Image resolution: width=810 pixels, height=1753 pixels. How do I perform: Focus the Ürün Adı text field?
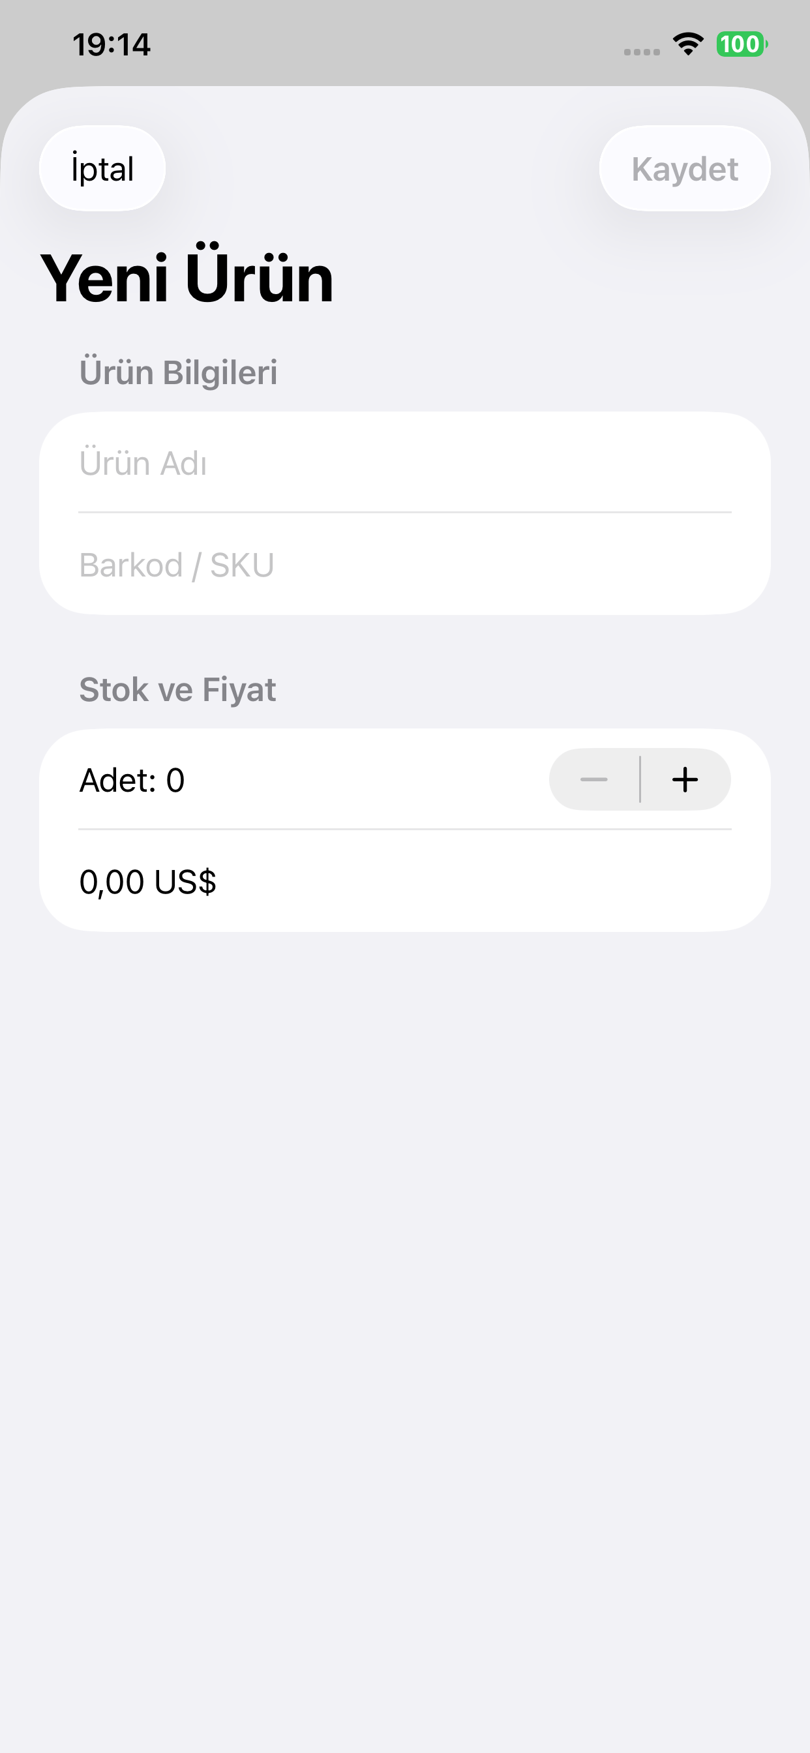click(x=405, y=463)
